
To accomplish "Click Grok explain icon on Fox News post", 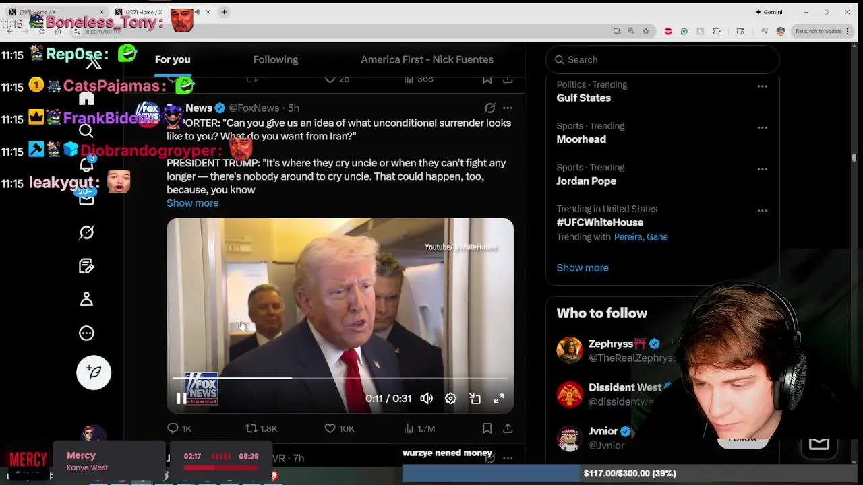I will click(490, 108).
